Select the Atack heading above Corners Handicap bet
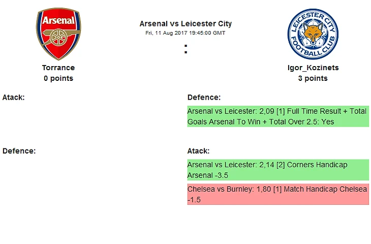The height and width of the screenshot is (244, 371). tap(199, 151)
